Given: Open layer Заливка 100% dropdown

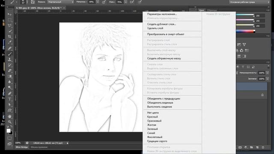Looking at the screenshot, I should [267, 79].
